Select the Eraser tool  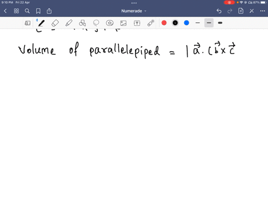coord(55,23)
